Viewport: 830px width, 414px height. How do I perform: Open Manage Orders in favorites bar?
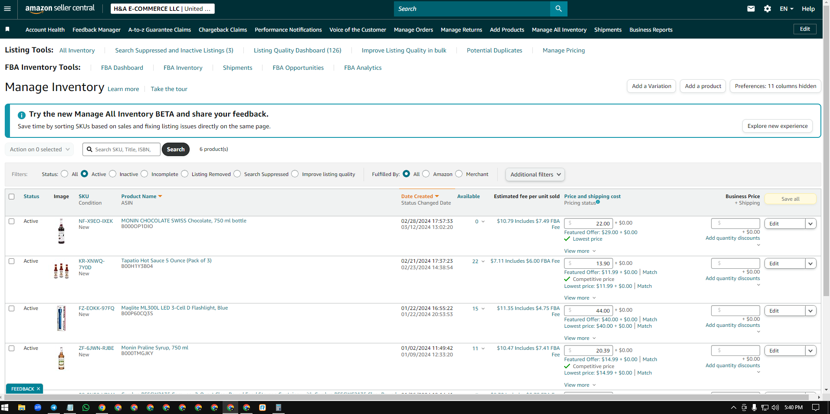click(x=413, y=29)
